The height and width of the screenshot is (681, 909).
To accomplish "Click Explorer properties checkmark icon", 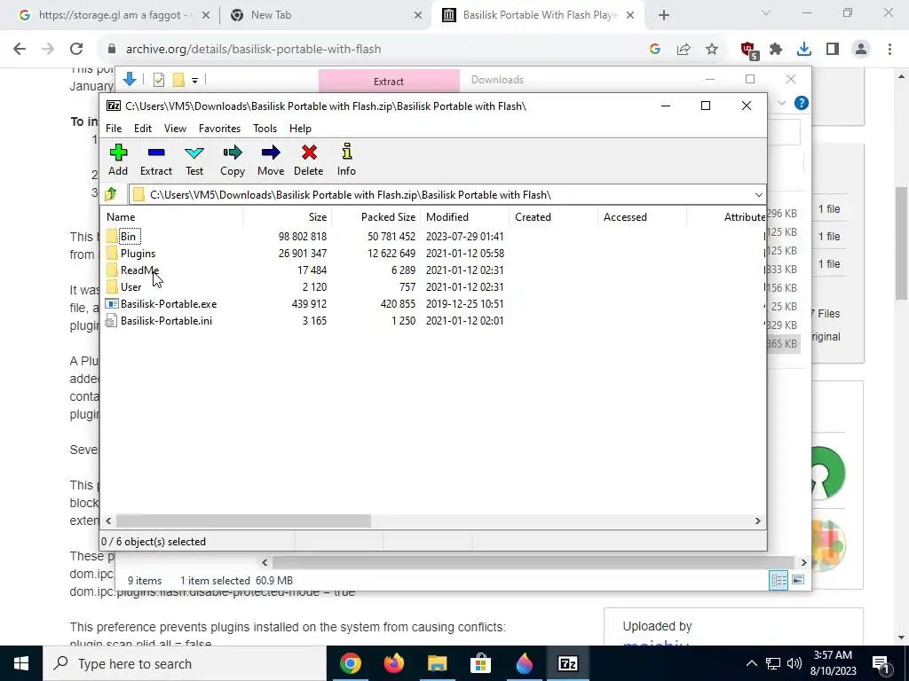I will coord(159,80).
